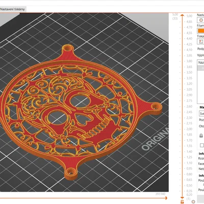Click the printer preset icon
The height and width of the screenshot is (204, 204).
click(x=201, y=41)
